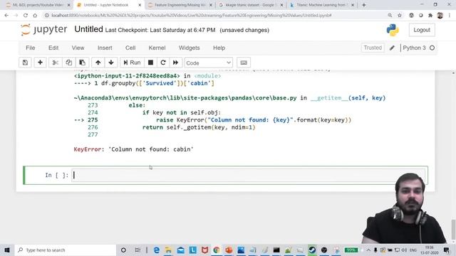456x256 pixels.
Task: Open Cortana circle in taskbar
Action: (123, 250)
